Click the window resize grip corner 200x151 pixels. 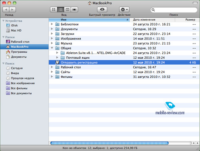[x=197, y=148]
